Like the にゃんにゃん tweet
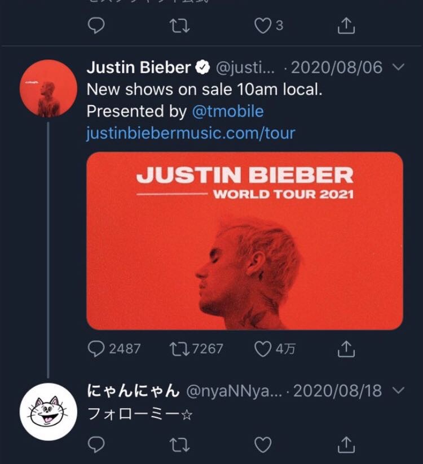The width and height of the screenshot is (423, 464). (x=263, y=445)
